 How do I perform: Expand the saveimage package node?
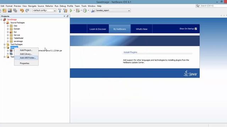point(8,41)
